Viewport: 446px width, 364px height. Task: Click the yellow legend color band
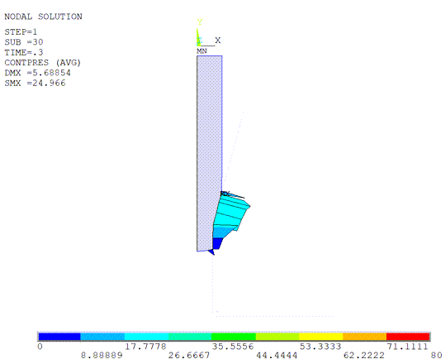tap(320, 337)
